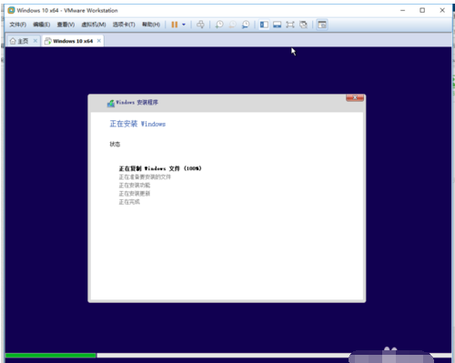The height and width of the screenshot is (363, 455).
Task: Open the snapshot manager icon
Action: [x=246, y=25]
